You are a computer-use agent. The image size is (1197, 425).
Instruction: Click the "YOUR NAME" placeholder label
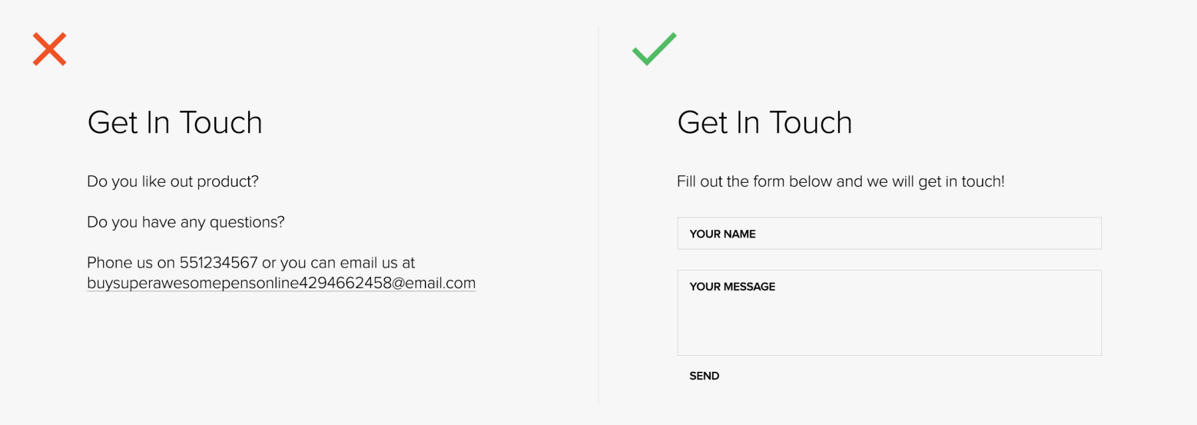pyautogui.click(x=722, y=234)
